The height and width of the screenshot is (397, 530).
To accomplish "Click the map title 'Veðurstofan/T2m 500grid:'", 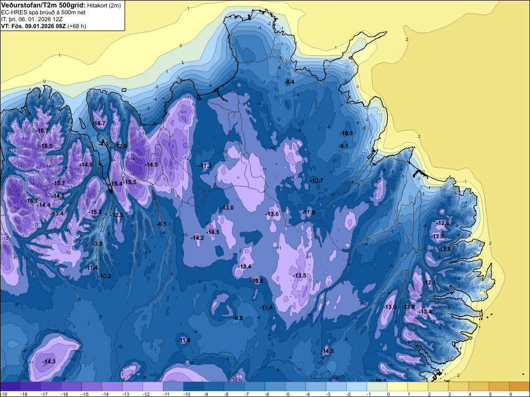I will coord(43,5).
